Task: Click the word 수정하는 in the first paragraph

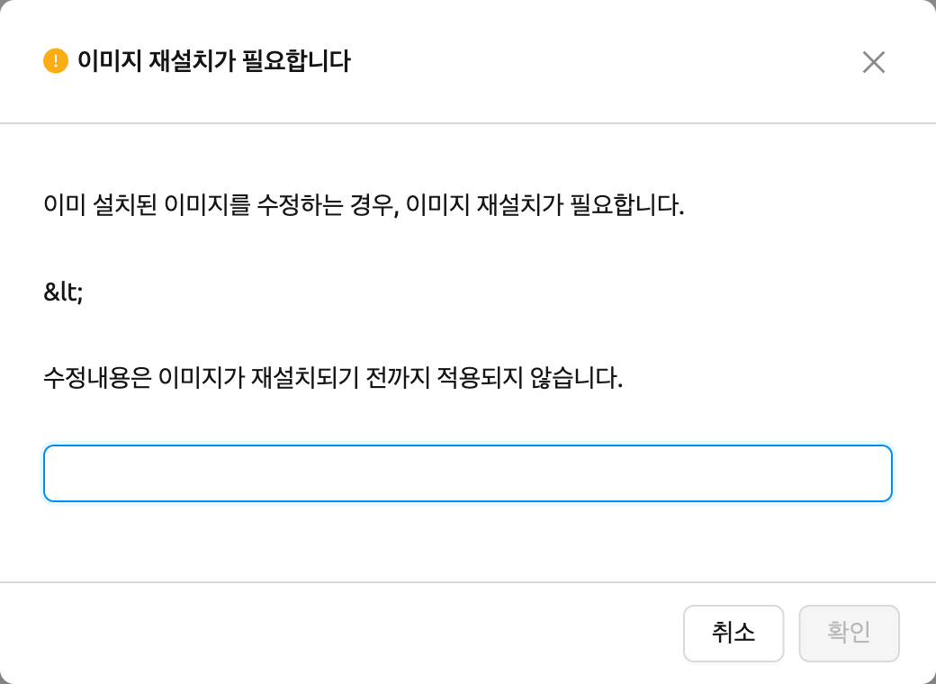Action: click(300, 205)
